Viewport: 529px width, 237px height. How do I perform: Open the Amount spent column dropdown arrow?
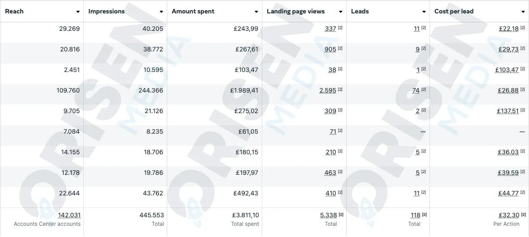pyautogui.click(x=256, y=12)
